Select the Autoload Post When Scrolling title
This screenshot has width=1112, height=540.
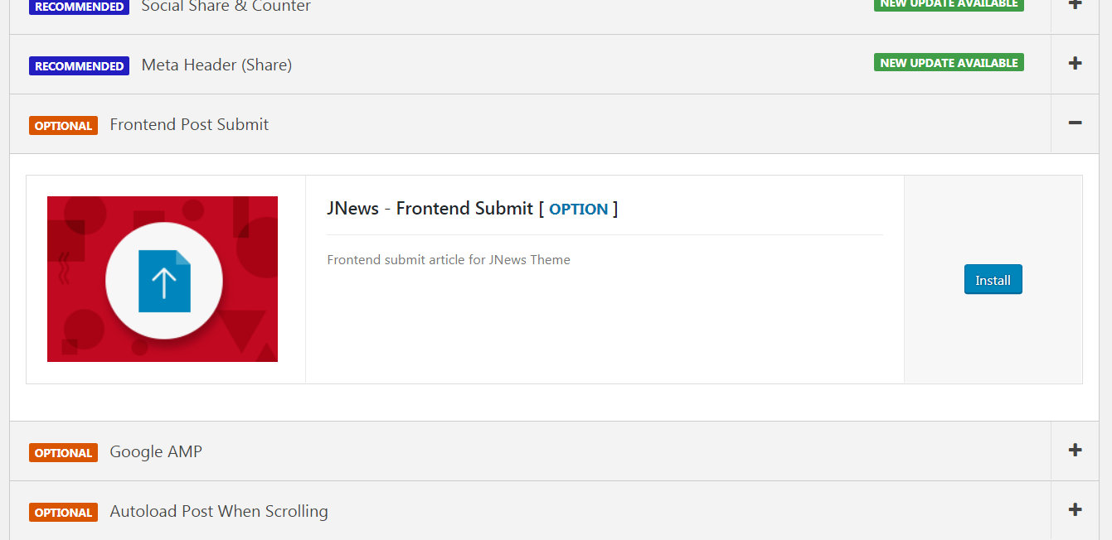click(x=219, y=512)
